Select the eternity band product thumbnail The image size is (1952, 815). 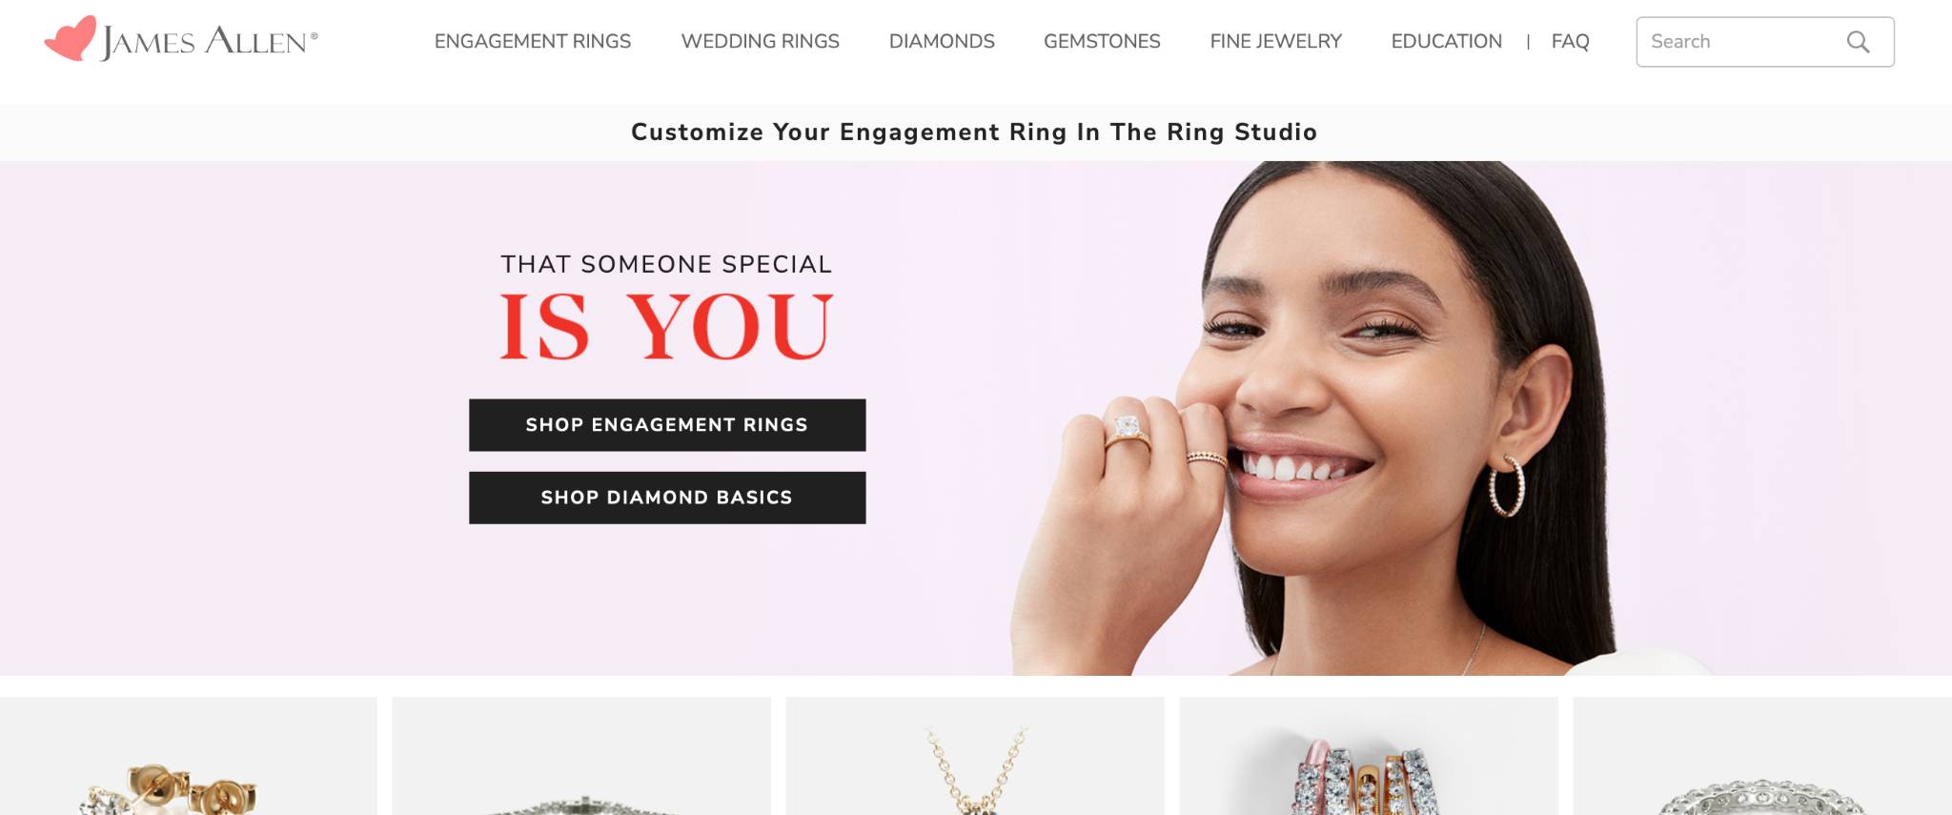click(1762, 756)
